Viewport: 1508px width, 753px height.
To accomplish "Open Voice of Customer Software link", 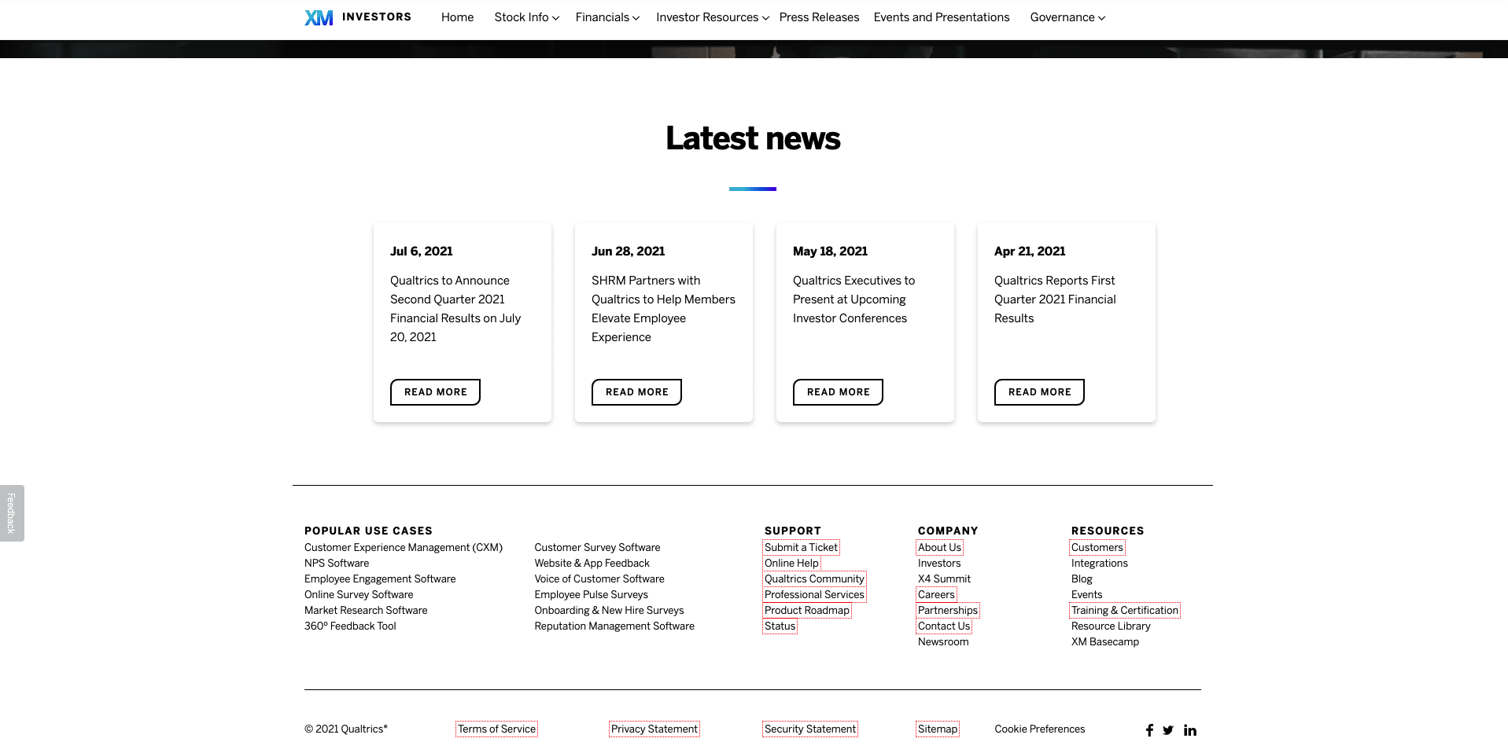I will (599, 579).
